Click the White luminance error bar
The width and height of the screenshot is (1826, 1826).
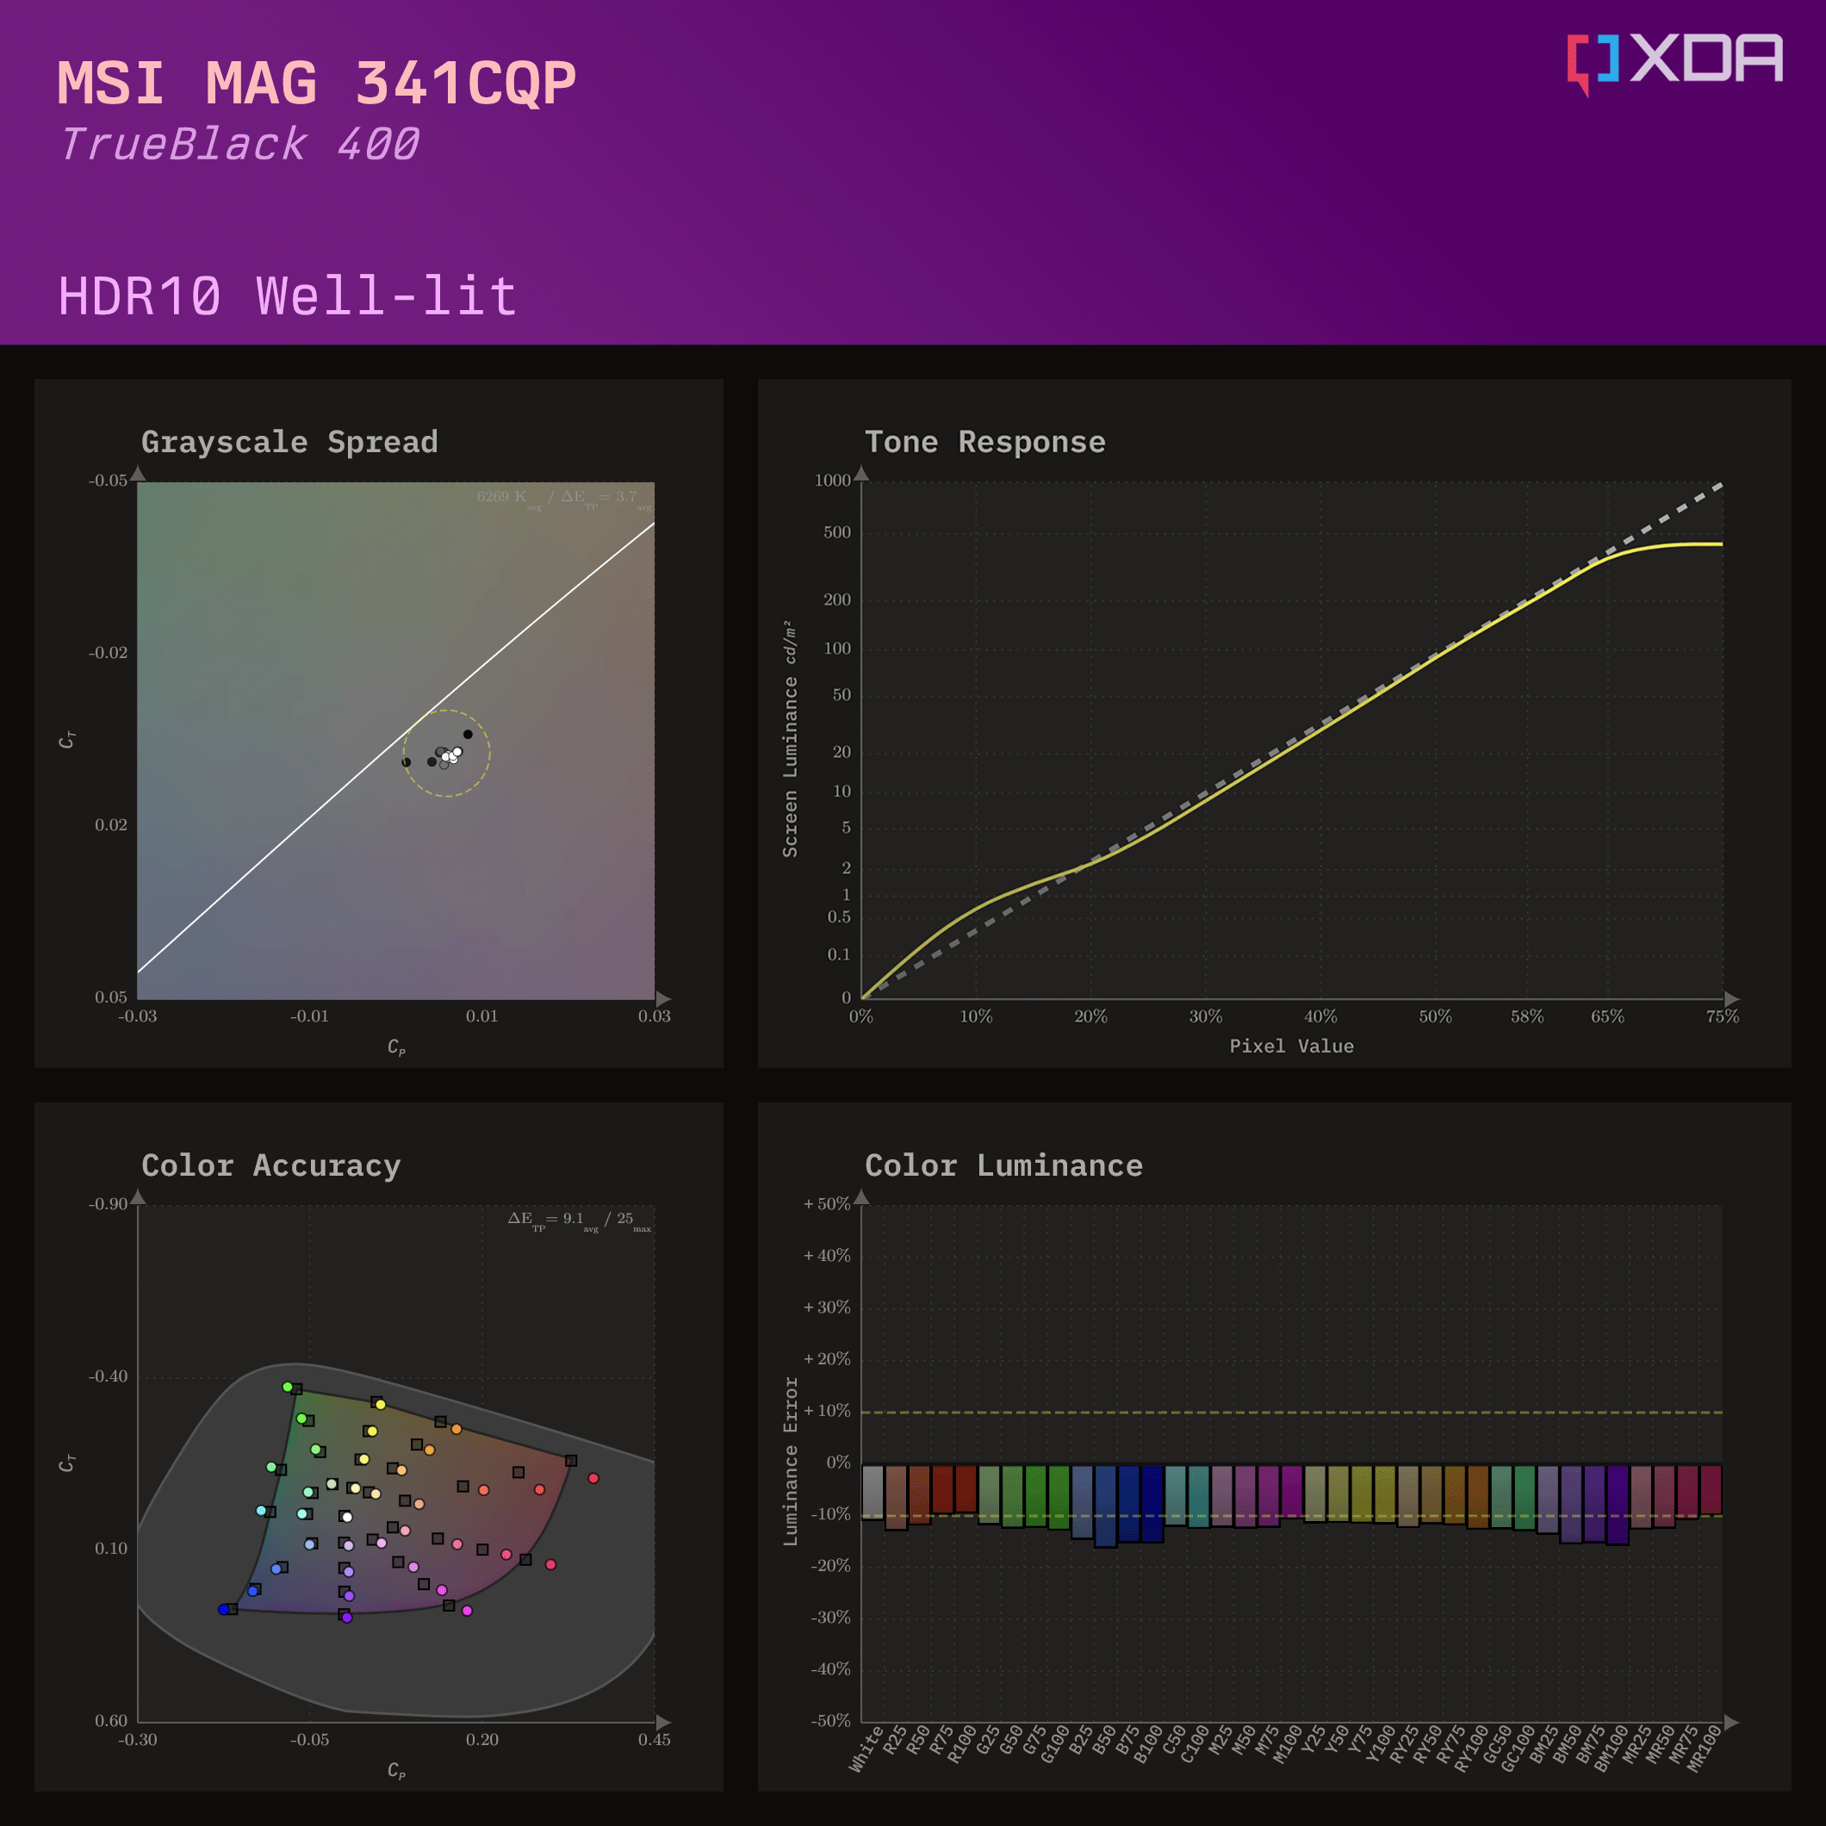point(873,1493)
